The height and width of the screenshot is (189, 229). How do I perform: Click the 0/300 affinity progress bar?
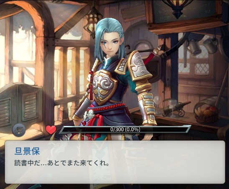pyautogui.click(x=125, y=129)
